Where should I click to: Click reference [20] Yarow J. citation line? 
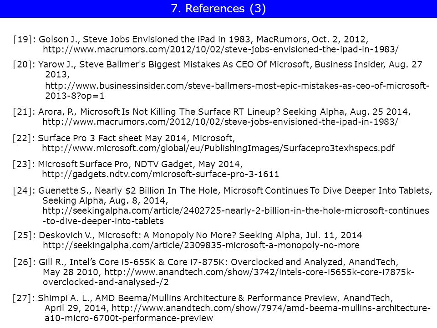click(x=218, y=64)
